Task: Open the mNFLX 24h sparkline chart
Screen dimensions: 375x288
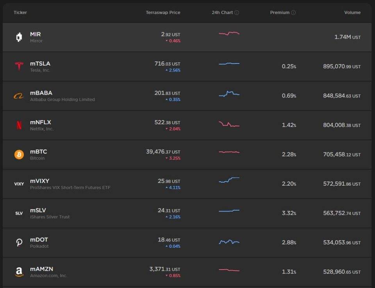Action: click(x=229, y=124)
